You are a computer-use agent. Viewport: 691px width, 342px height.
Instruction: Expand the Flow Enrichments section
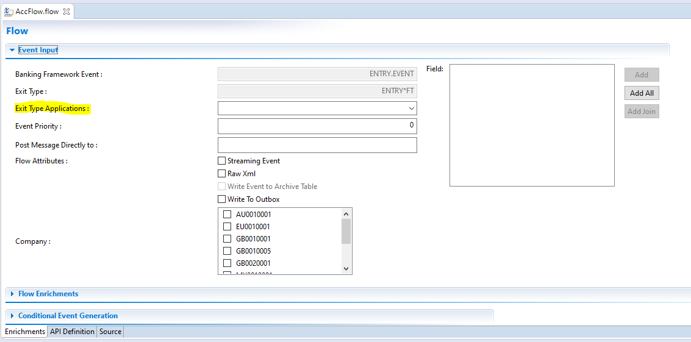tap(12, 294)
